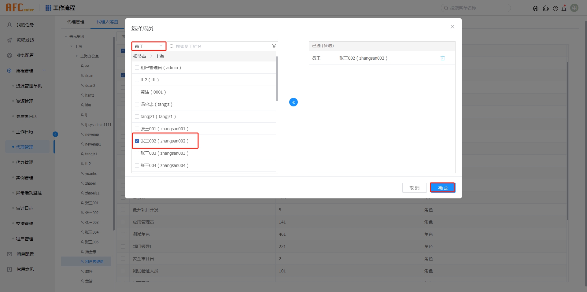Image resolution: width=587 pixels, height=292 pixels.
Task: Click the filter funnel icon beside member search
Action: pos(274,46)
